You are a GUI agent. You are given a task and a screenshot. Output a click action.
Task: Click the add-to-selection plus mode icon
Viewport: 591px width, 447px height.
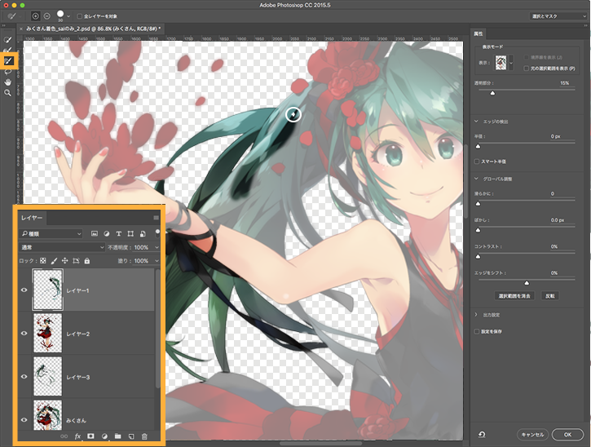pos(35,16)
